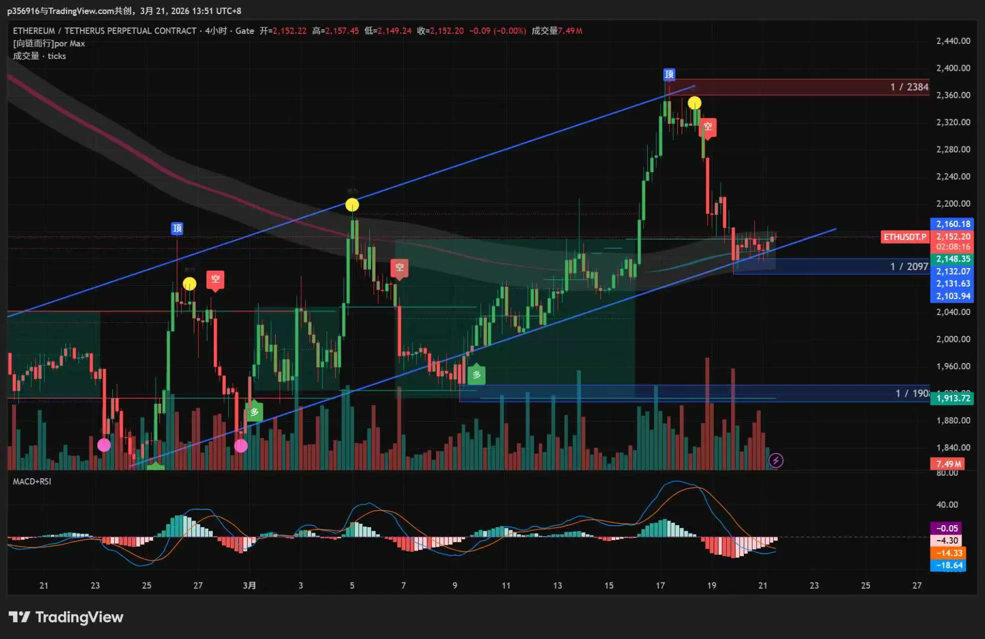
Task: Click the 3月 date on the time axis
Action: (x=249, y=585)
